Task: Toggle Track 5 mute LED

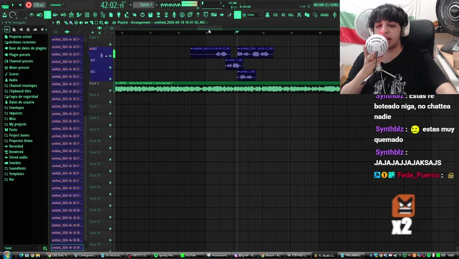Action: (110, 90)
